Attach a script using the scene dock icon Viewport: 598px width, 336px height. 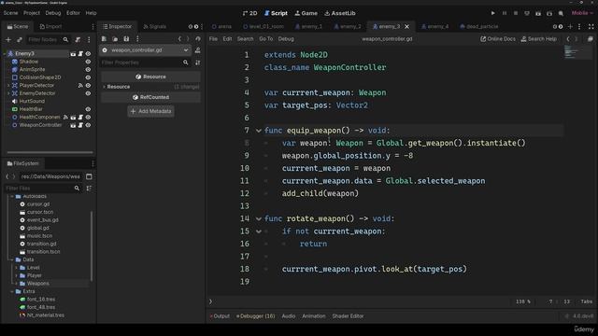78,39
